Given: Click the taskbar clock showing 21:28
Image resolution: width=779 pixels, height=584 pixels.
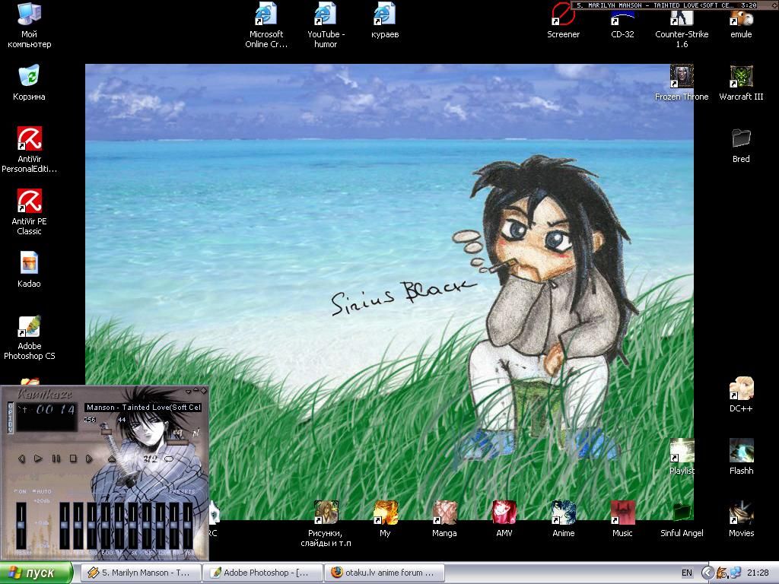Looking at the screenshot, I should [x=758, y=573].
